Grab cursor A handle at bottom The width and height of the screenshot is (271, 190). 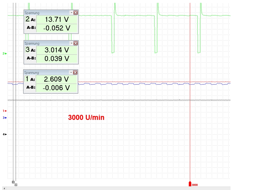tap(16, 185)
